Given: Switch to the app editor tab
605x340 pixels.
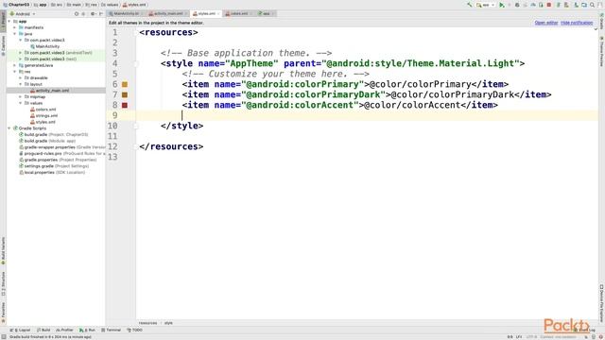Looking at the screenshot, I should click(266, 13).
